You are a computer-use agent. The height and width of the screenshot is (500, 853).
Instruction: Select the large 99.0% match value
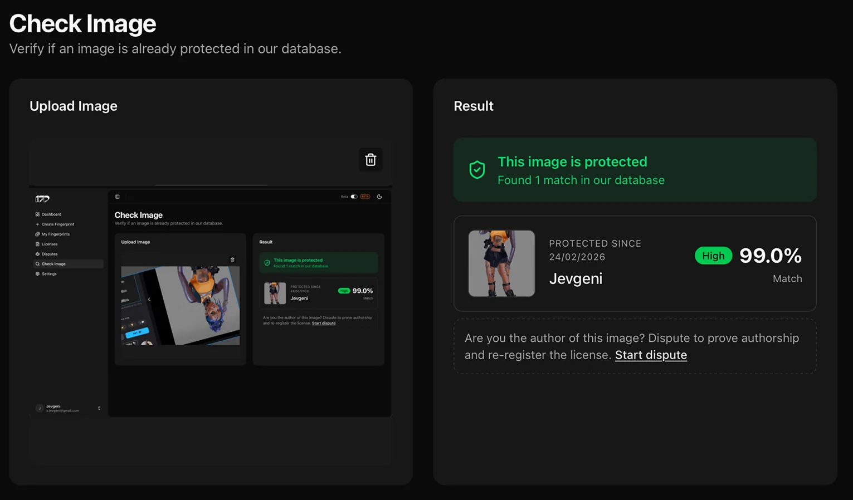point(770,256)
